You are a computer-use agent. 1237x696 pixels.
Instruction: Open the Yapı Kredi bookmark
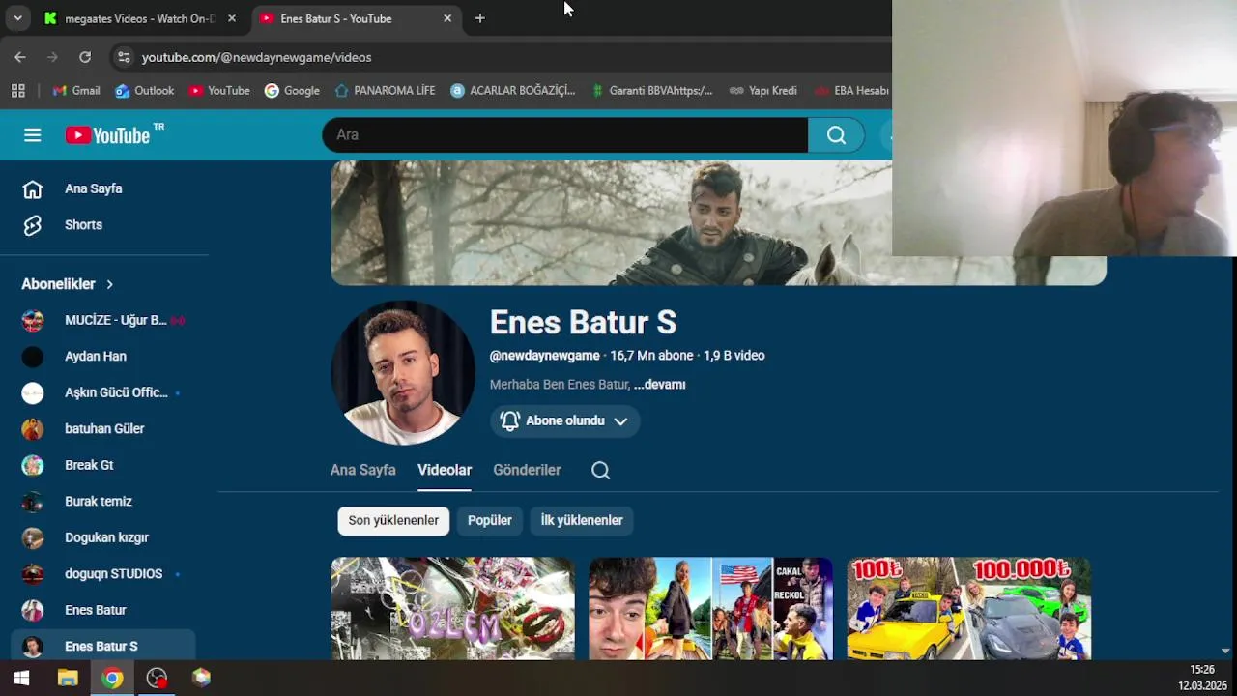[763, 91]
